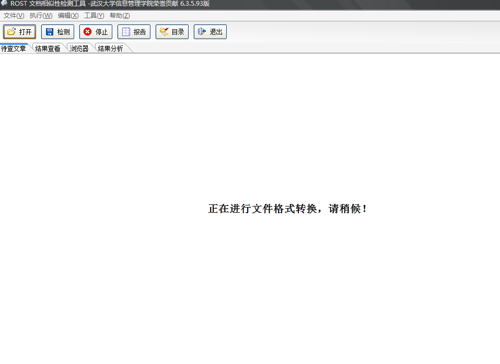Image resolution: width=500 pixels, height=364 pixels.
Task: Open the 工具(Y) menu
Action: 94,16
